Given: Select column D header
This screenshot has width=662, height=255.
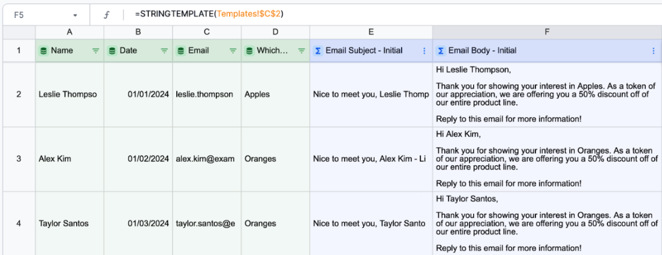Looking at the screenshot, I should [275, 32].
